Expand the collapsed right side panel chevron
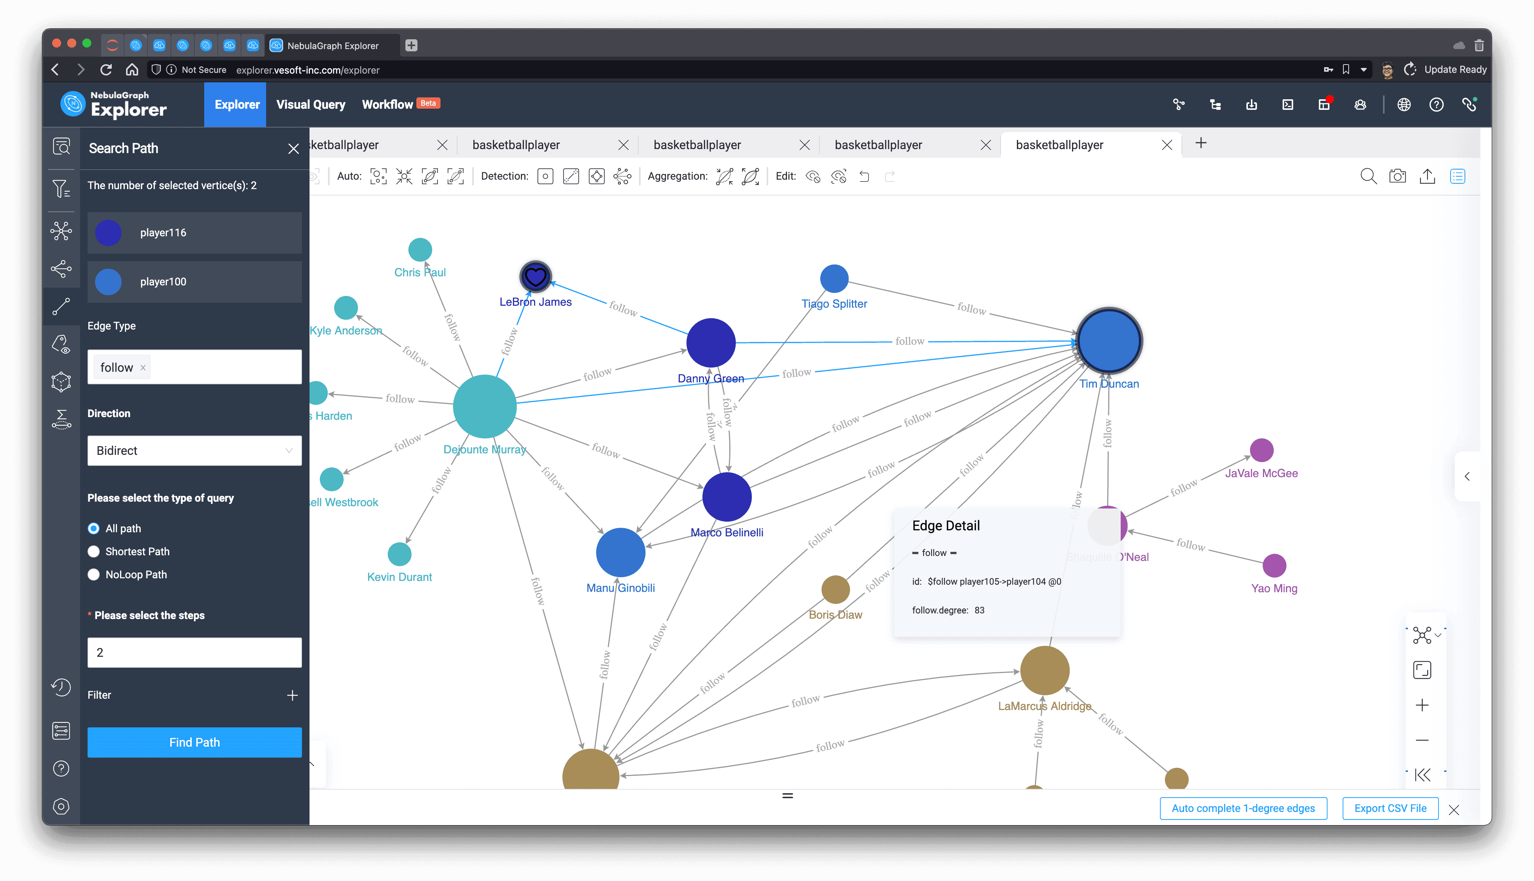This screenshot has width=1534, height=881. (1467, 476)
